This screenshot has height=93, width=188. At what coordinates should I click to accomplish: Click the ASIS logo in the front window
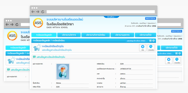[38, 23]
